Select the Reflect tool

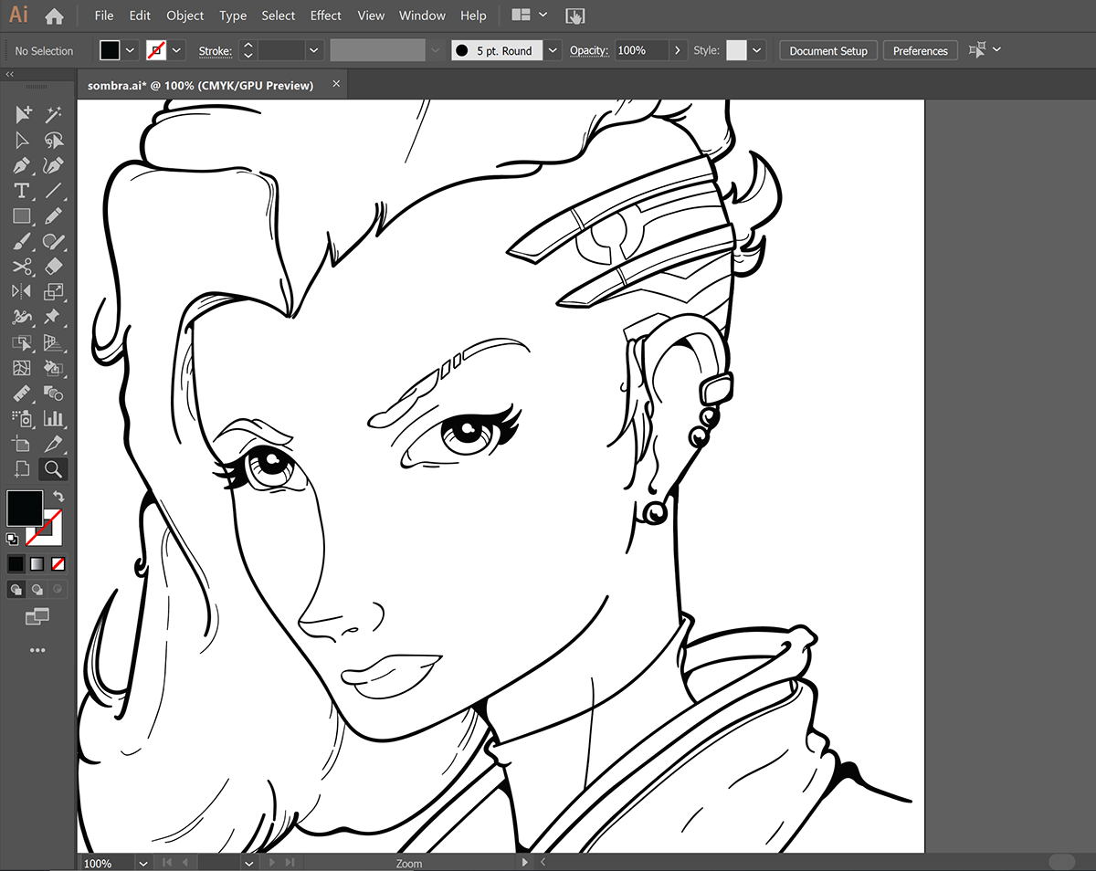tap(22, 292)
